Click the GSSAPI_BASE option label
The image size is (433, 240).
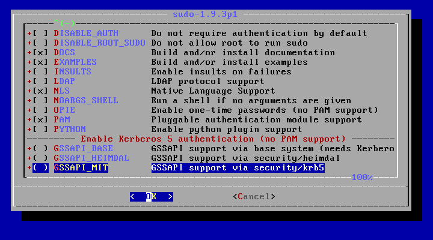pos(84,149)
